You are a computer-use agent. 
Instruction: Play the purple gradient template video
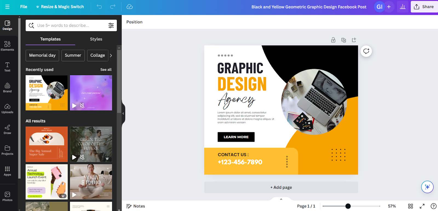(74, 106)
